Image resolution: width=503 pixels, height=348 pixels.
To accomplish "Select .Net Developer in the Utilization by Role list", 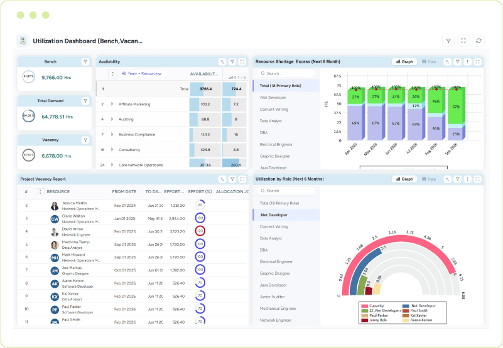I will point(286,215).
